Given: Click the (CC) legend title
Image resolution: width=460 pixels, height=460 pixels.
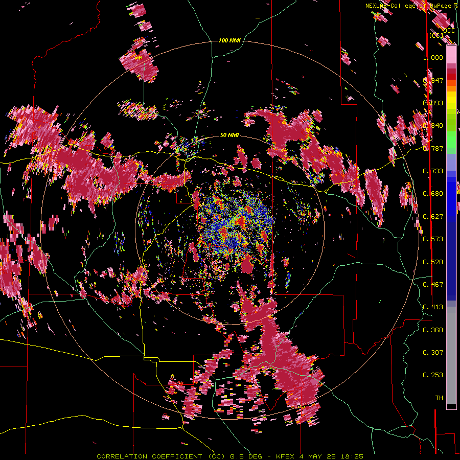Looking at the screenshot, I should (436, 35).
